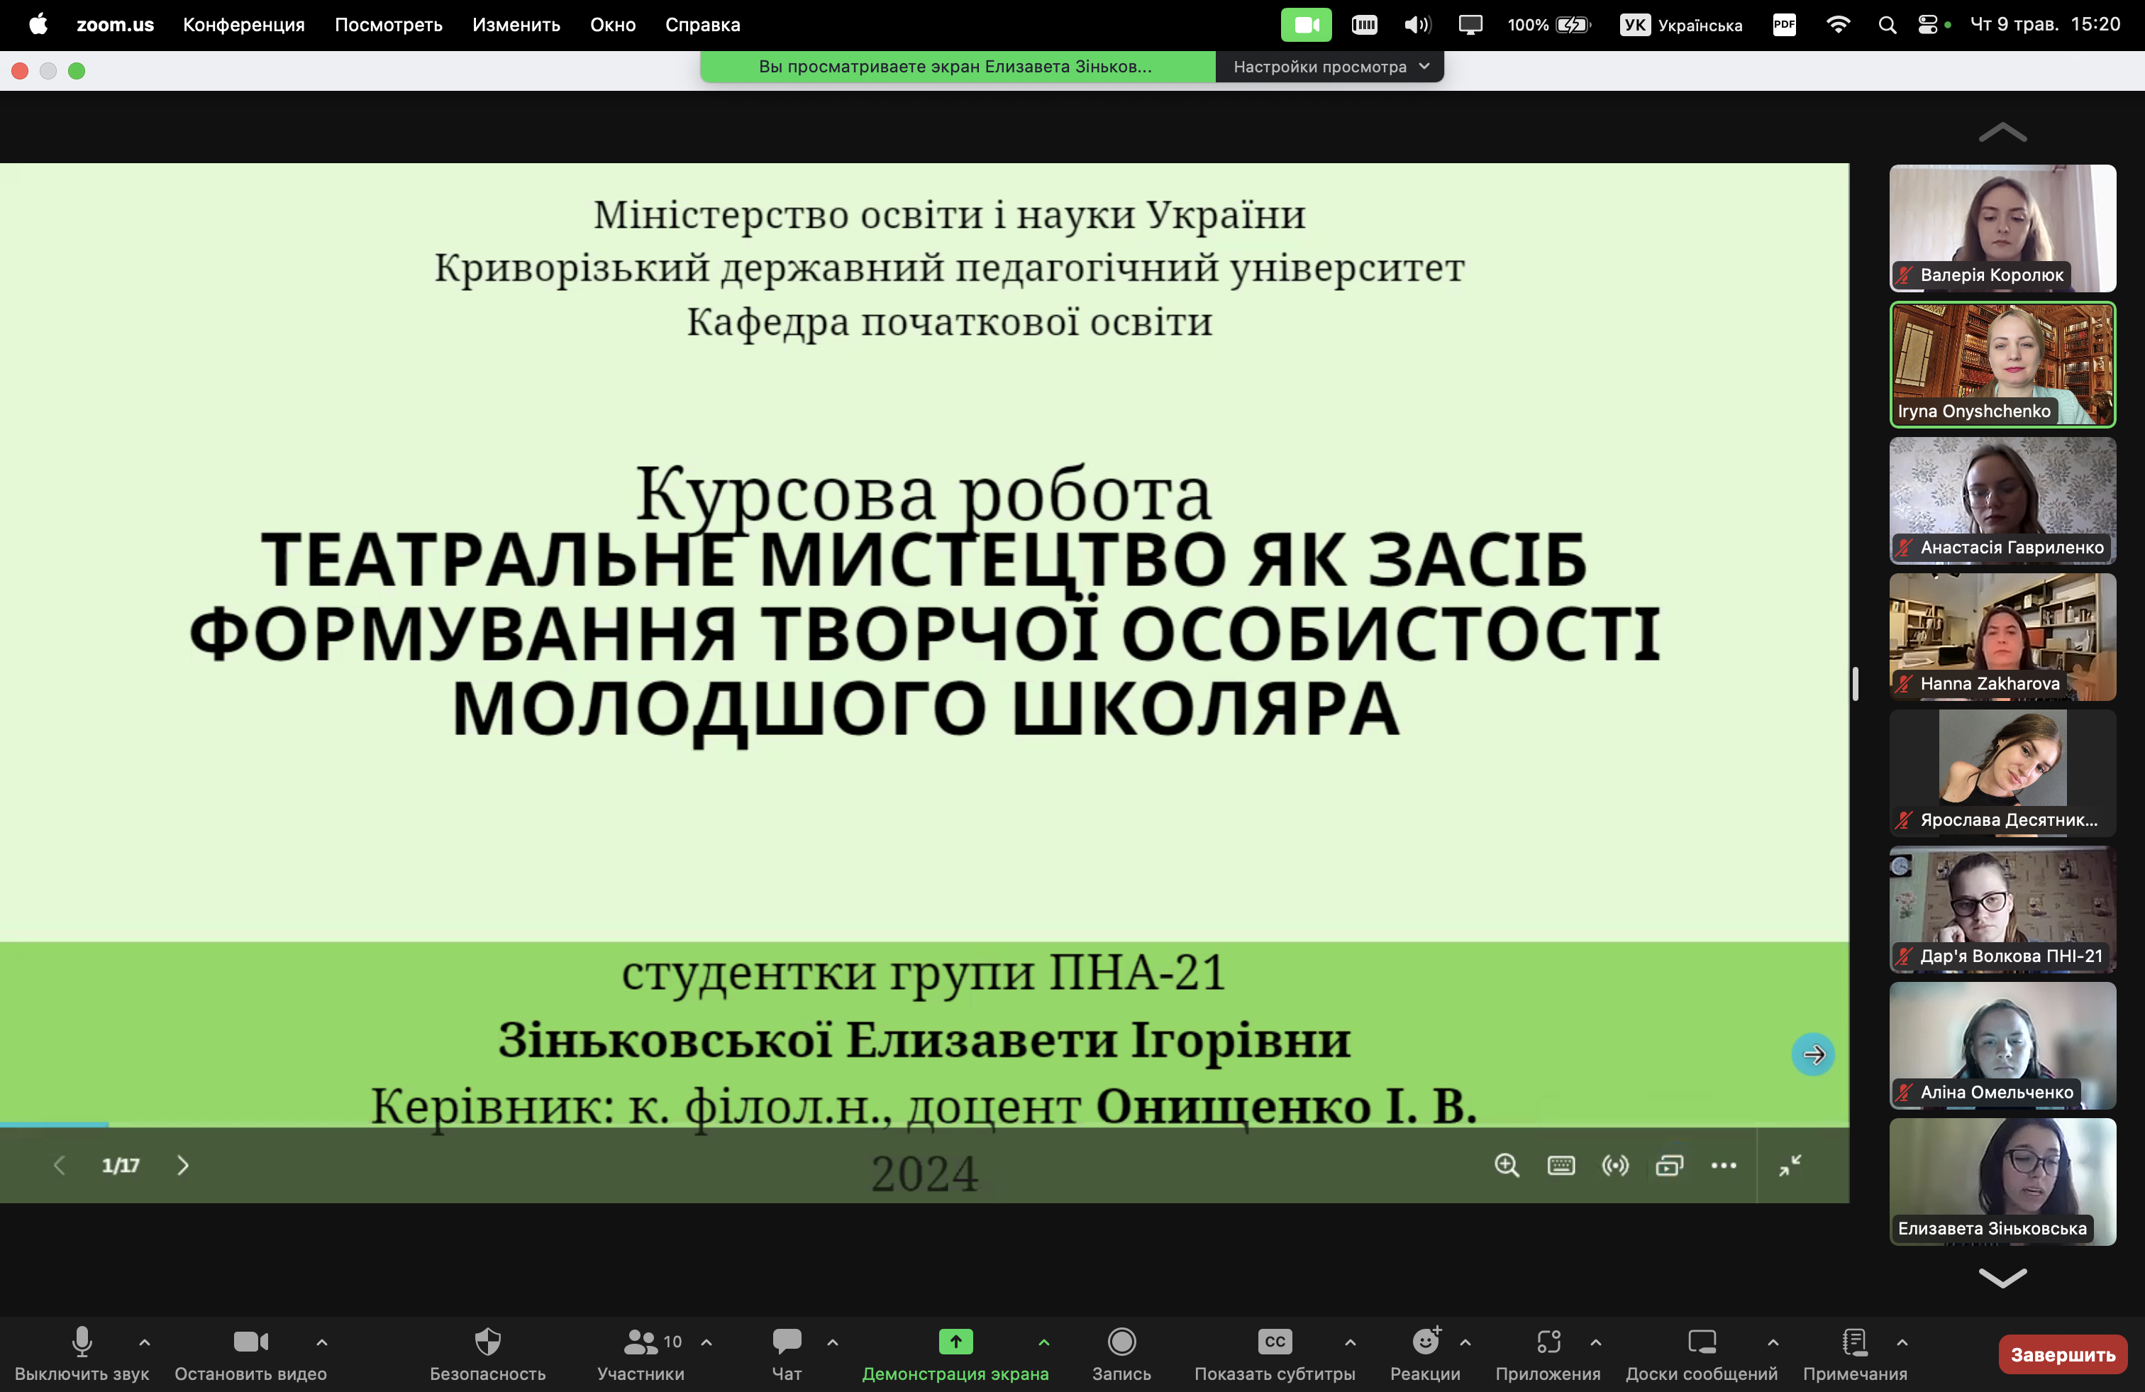Open the Участники participants panel
The image size is (2145, 1392).
coord(641,1353)
